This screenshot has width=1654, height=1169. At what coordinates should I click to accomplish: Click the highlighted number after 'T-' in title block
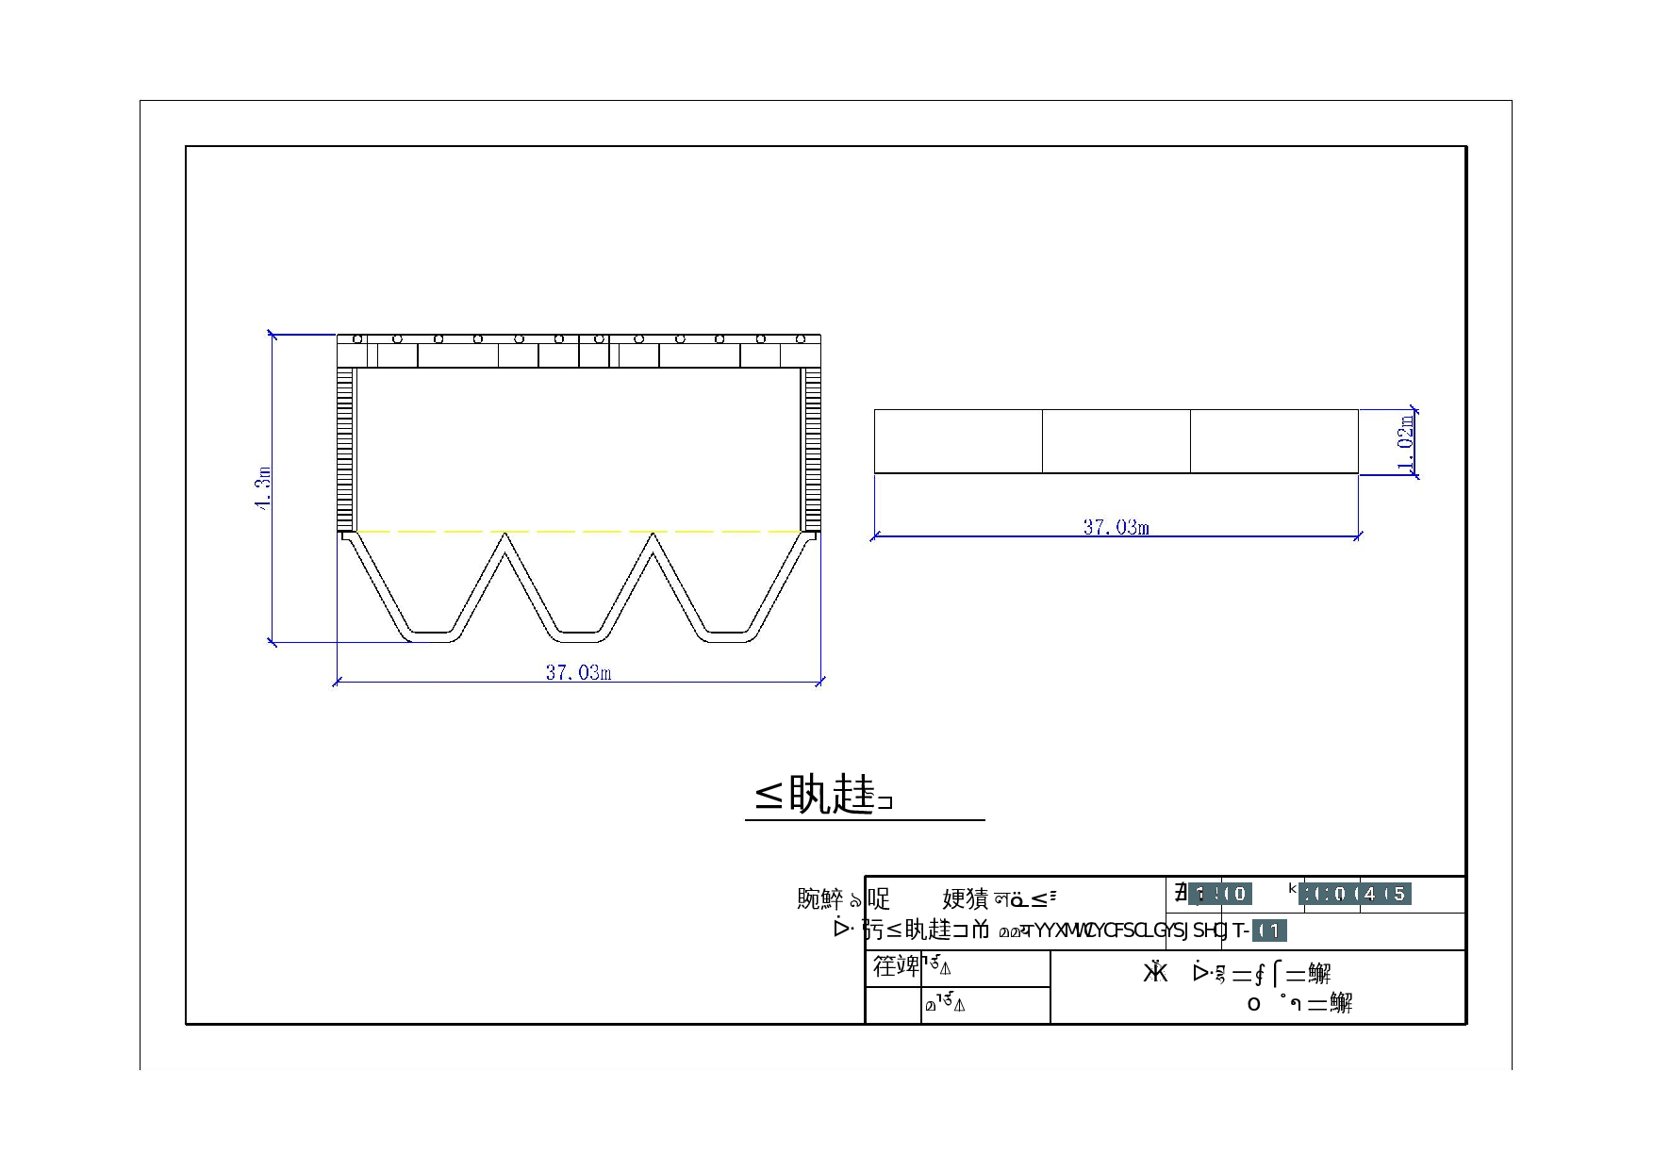tap(1269, 931)
